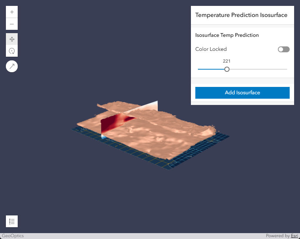Viewport: 300px width, 239px height.
Task: Click the minus icon to zoom the scene
Action: (x=12, y=24)
